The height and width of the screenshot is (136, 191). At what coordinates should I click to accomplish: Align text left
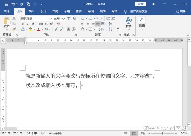coord(82,24)
